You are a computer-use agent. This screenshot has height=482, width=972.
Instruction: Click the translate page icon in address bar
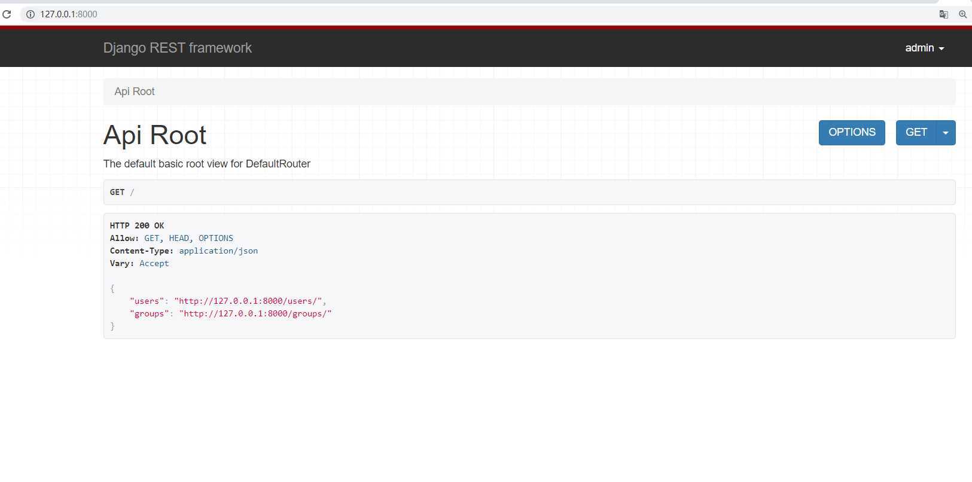click(944, 14)
